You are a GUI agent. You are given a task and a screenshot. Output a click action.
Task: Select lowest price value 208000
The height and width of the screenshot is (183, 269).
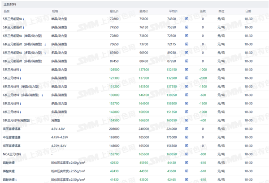coord(114,129)
